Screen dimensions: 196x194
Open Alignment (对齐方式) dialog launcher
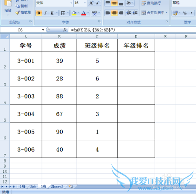pos(167,22)
